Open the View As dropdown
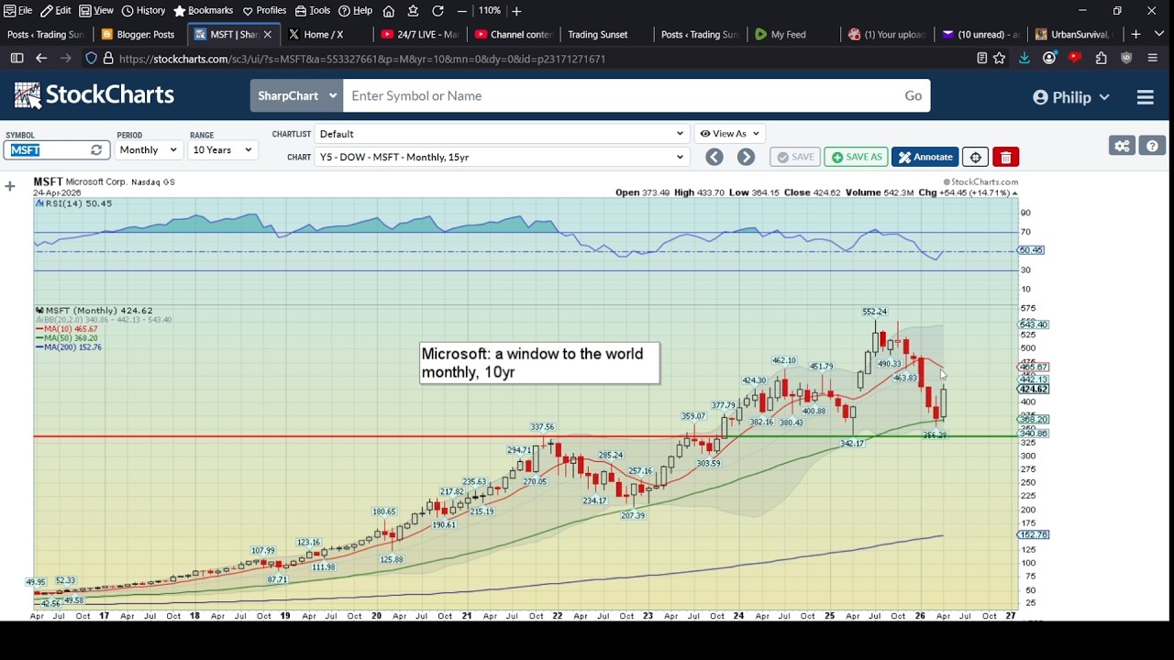Screen dimensions: 1174x660 (x=729, y=134)
